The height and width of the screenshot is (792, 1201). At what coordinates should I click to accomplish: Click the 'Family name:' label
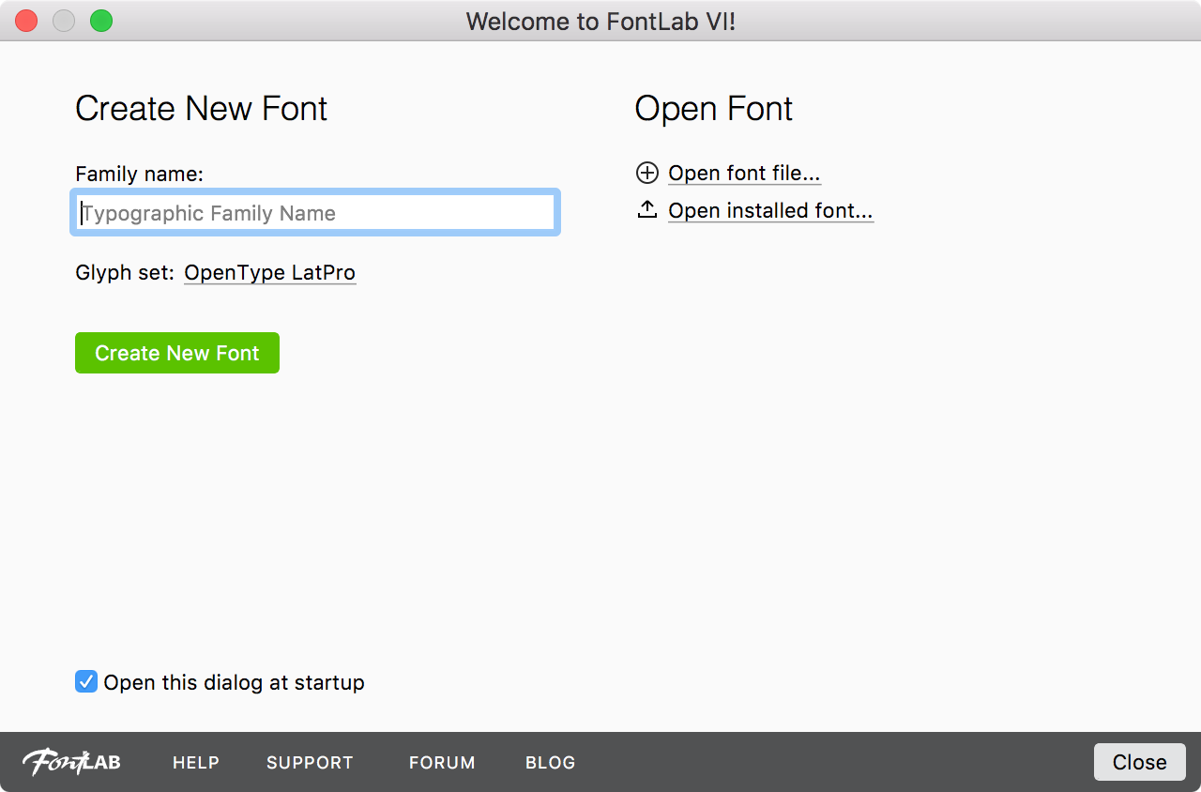click(x=139, y=174)
